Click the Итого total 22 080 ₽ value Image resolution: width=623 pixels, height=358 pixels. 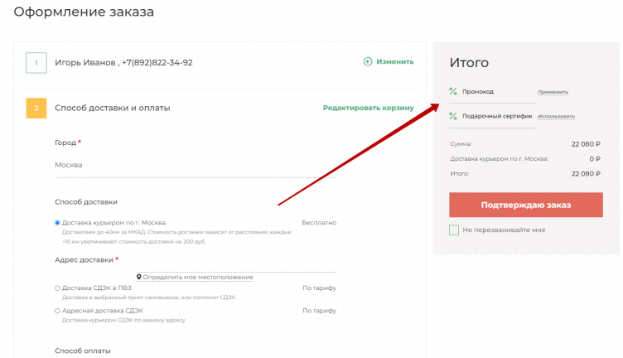tap(586, 174)
